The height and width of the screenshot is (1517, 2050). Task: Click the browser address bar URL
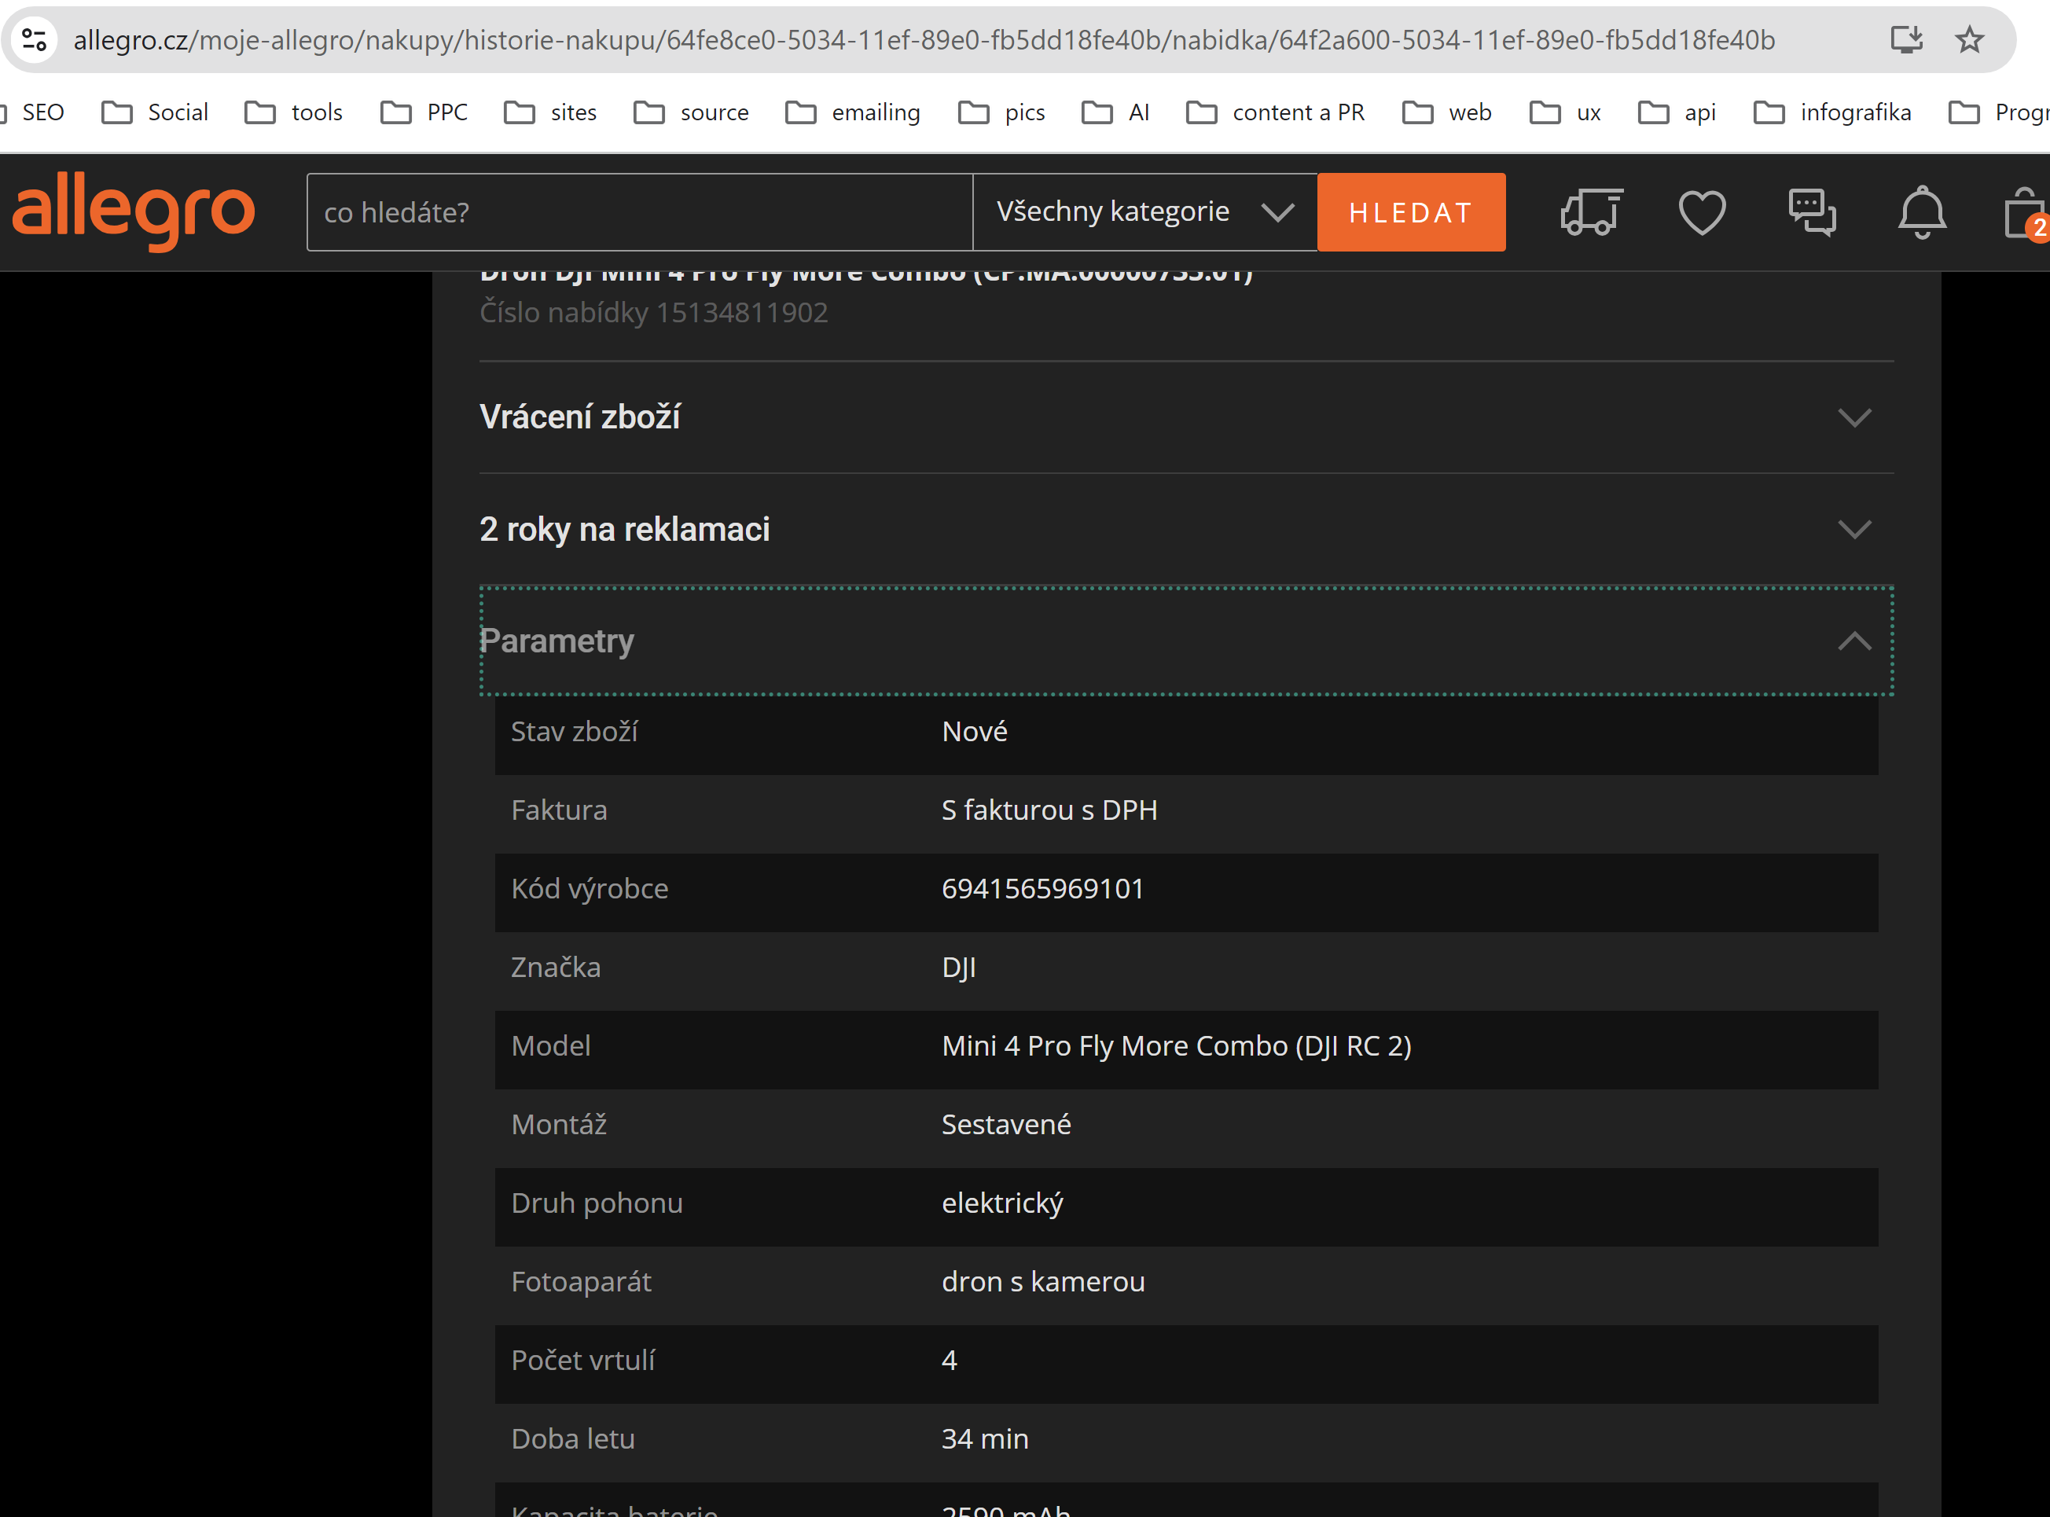924,39
